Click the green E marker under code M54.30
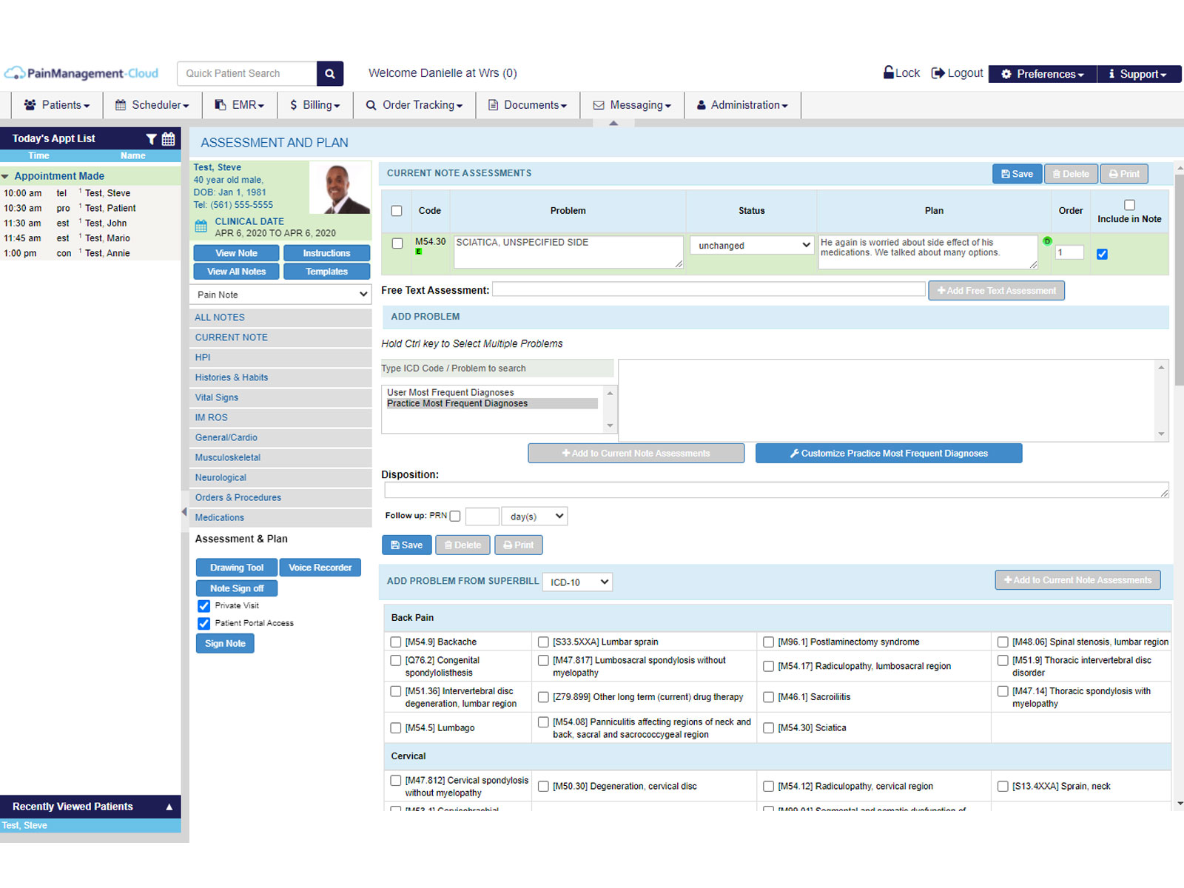The width and height of the screenshot is (1184, 888). tap(419, 252)
